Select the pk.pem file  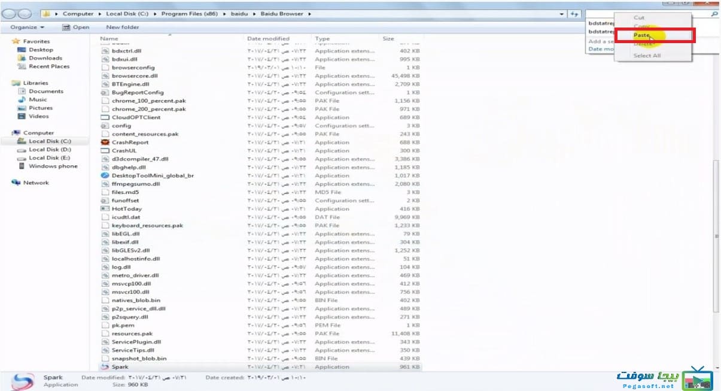[x=124, y=325]
